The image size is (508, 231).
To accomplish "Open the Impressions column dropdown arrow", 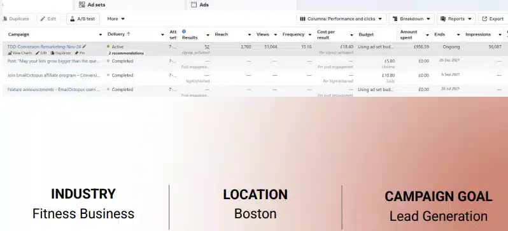I will [x=500, y=34].
